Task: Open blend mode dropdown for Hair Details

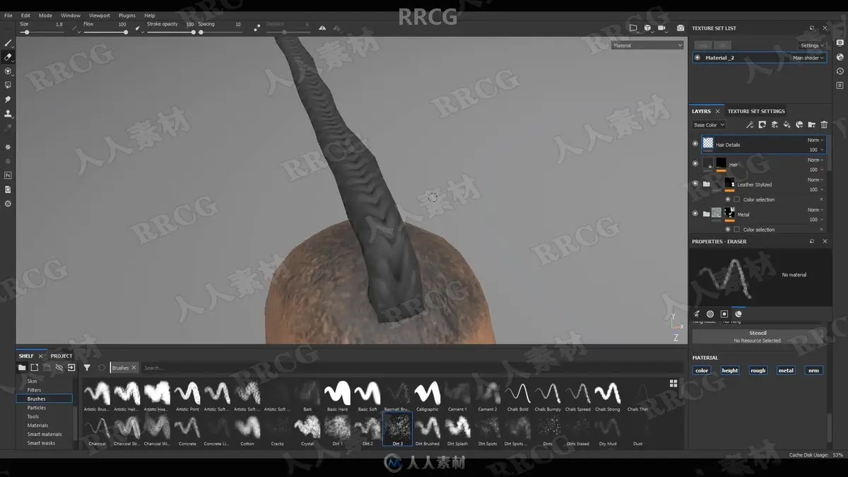Action: (815, 140)
